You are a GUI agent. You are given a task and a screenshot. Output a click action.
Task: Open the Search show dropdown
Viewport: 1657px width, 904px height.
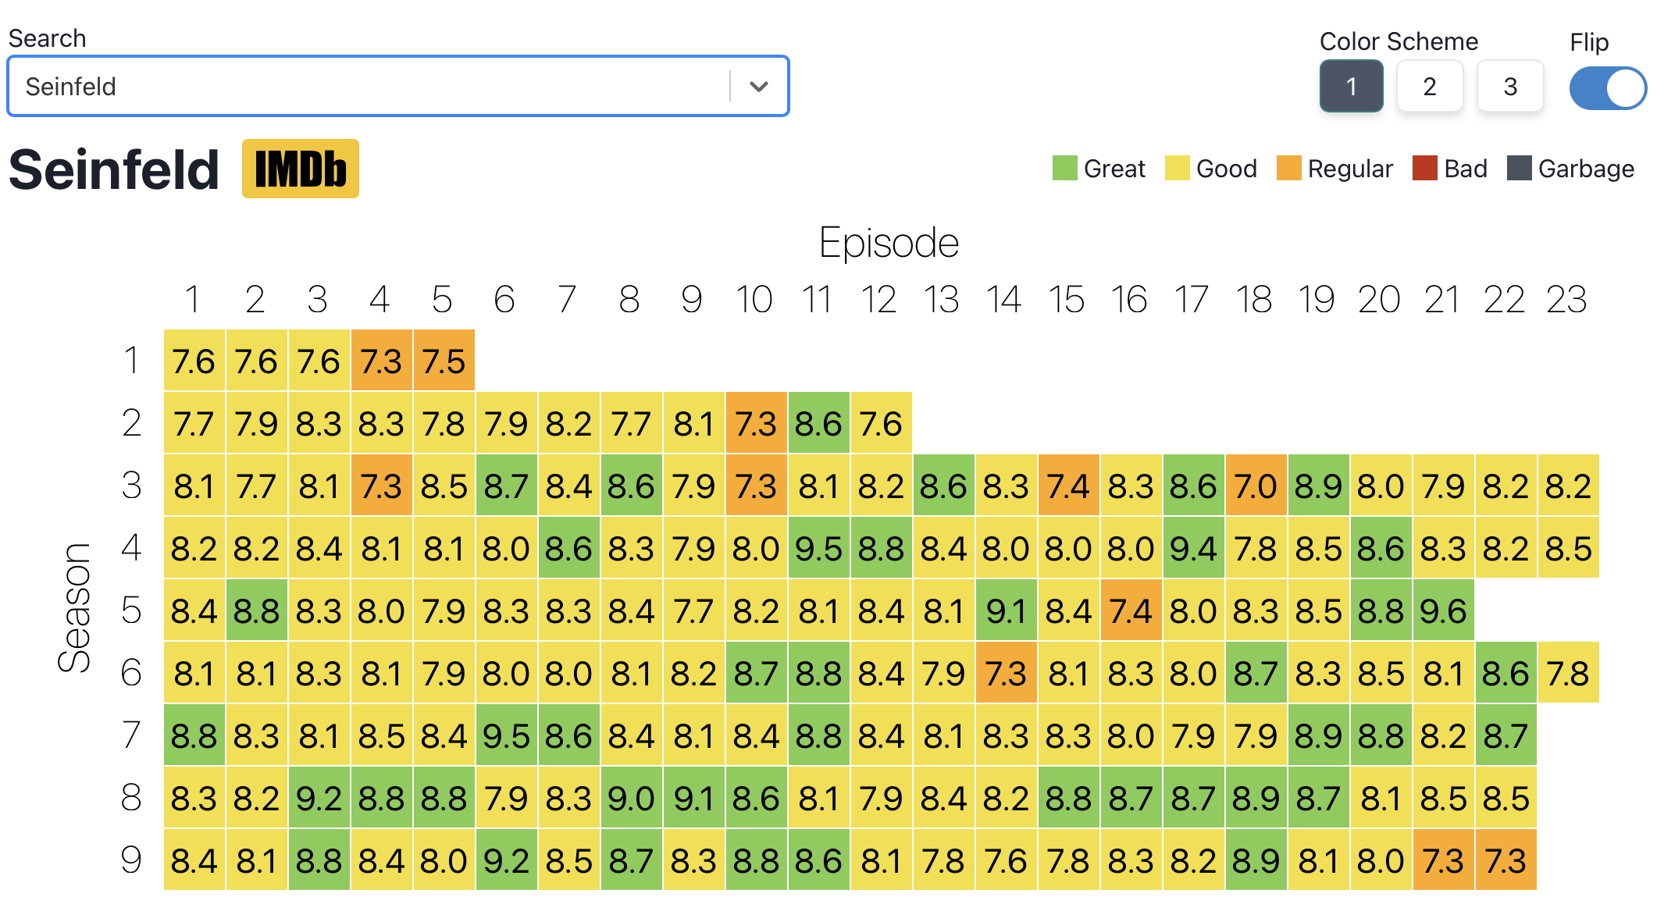coord(757,84)
